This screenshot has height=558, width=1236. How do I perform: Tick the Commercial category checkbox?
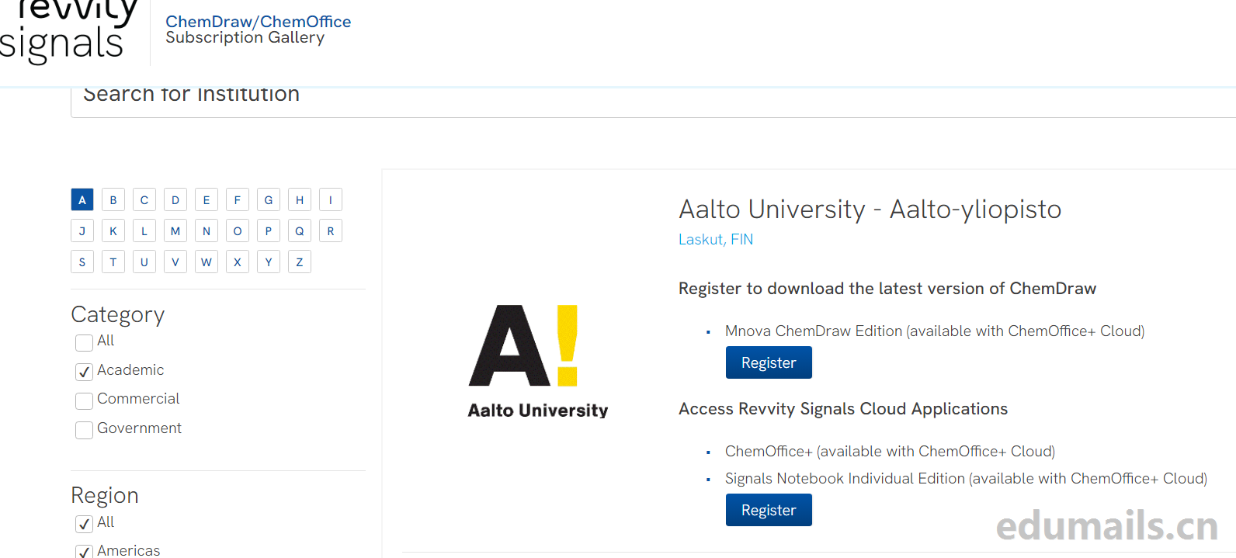tap(84, 400)
